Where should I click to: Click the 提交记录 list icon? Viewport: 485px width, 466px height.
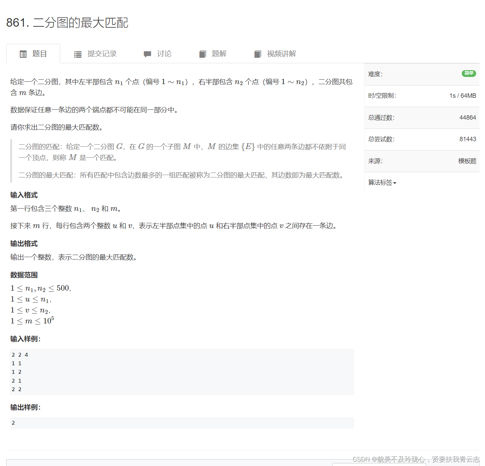[78, 54]
